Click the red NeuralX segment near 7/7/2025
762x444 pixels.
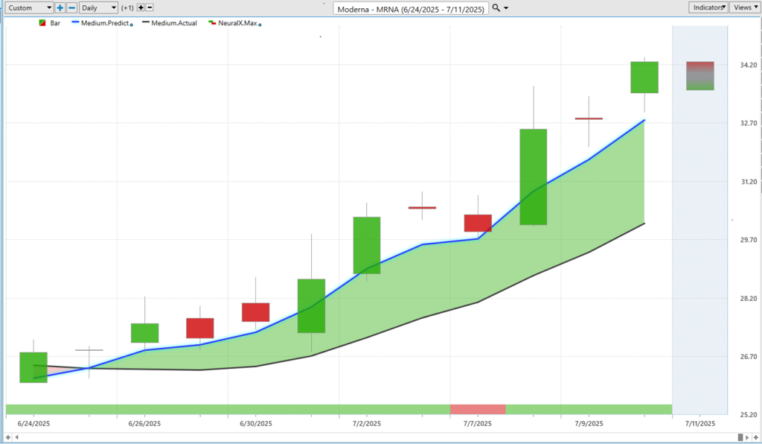click(x=478, y=409)
